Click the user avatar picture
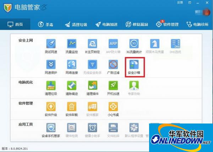Image resolution: width=213 pixels, height=152 pixels. [x=206, y=12]
